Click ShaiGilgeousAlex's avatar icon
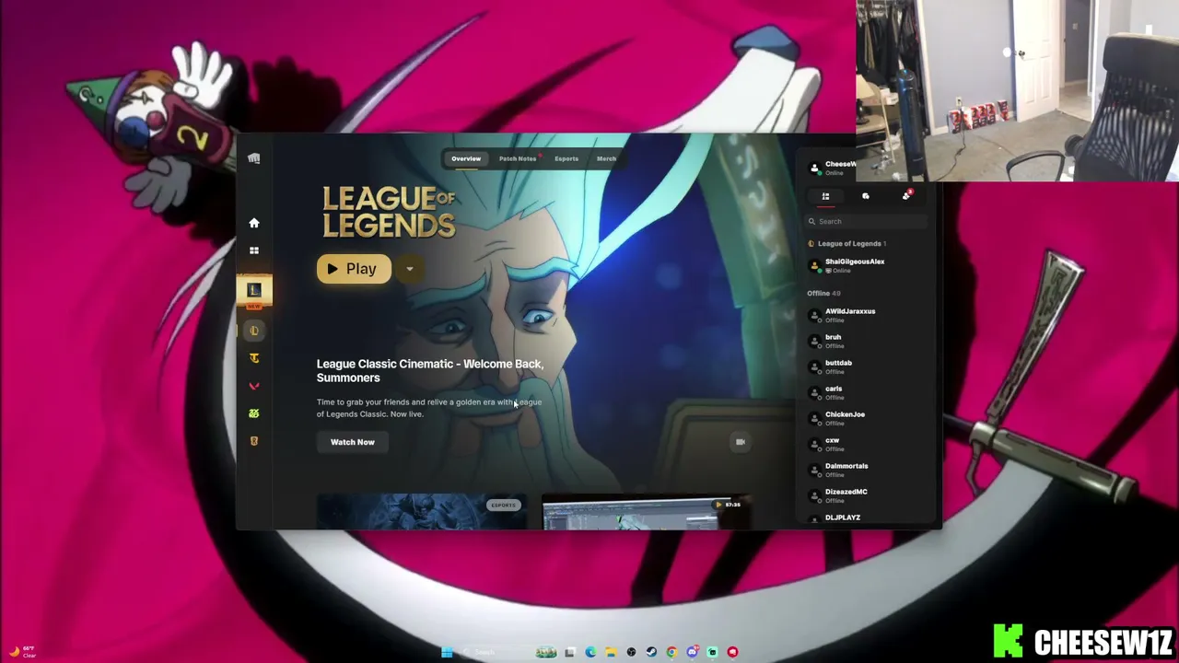Viewport: 1179px width, 663px height. pyautogui.click(x=814, y=266)
